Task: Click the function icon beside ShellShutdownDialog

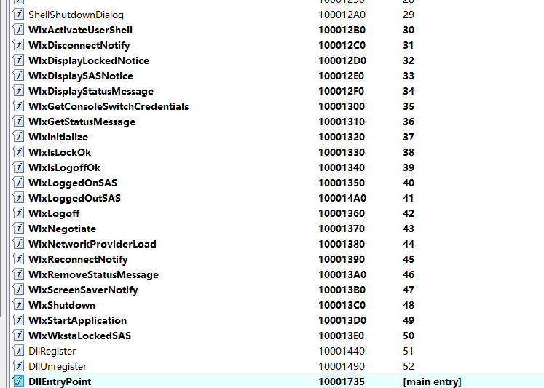Action: pyautogui.click(x=18, y=15)
